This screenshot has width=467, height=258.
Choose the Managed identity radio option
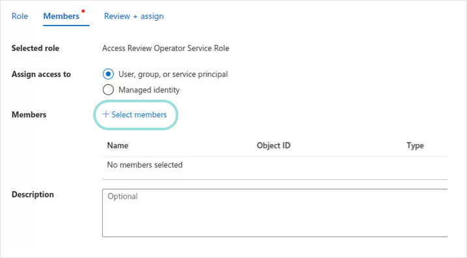point(108,90)
